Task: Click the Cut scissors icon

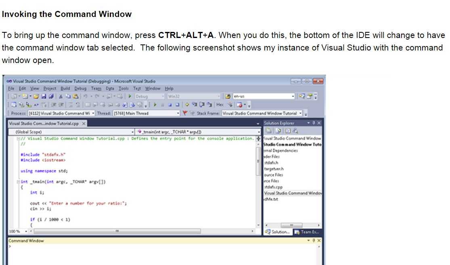Action: pyautogui.click(x=61, y=97)
